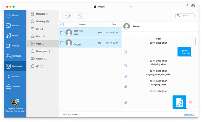
Task: Open the Test Test conversation row
Action: click(x=90, y=32)
